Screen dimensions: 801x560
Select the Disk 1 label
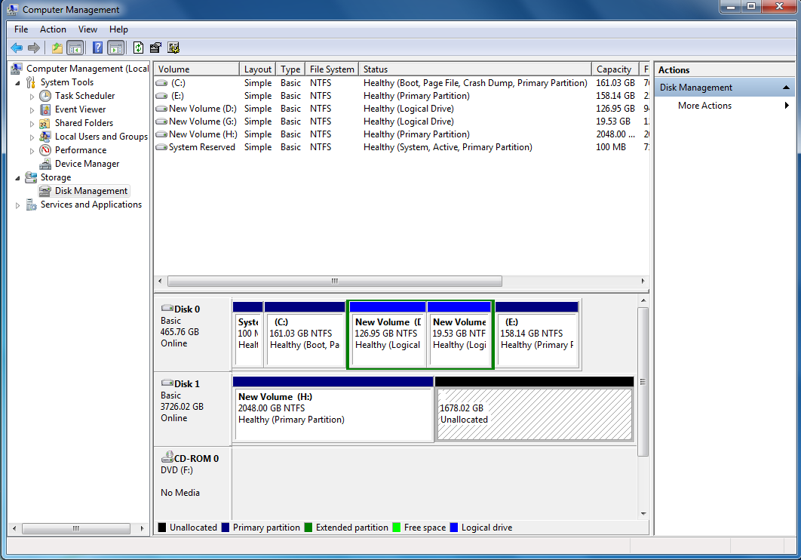(x=187, y=383)
